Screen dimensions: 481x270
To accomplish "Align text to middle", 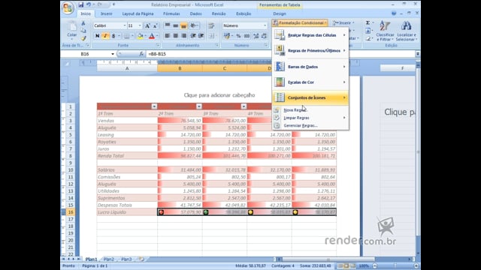I will pos(175,25).
